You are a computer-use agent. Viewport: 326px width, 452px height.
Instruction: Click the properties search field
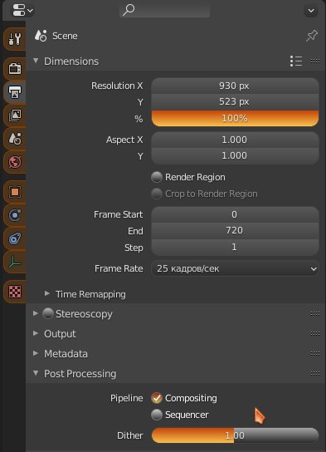(164, 10)
